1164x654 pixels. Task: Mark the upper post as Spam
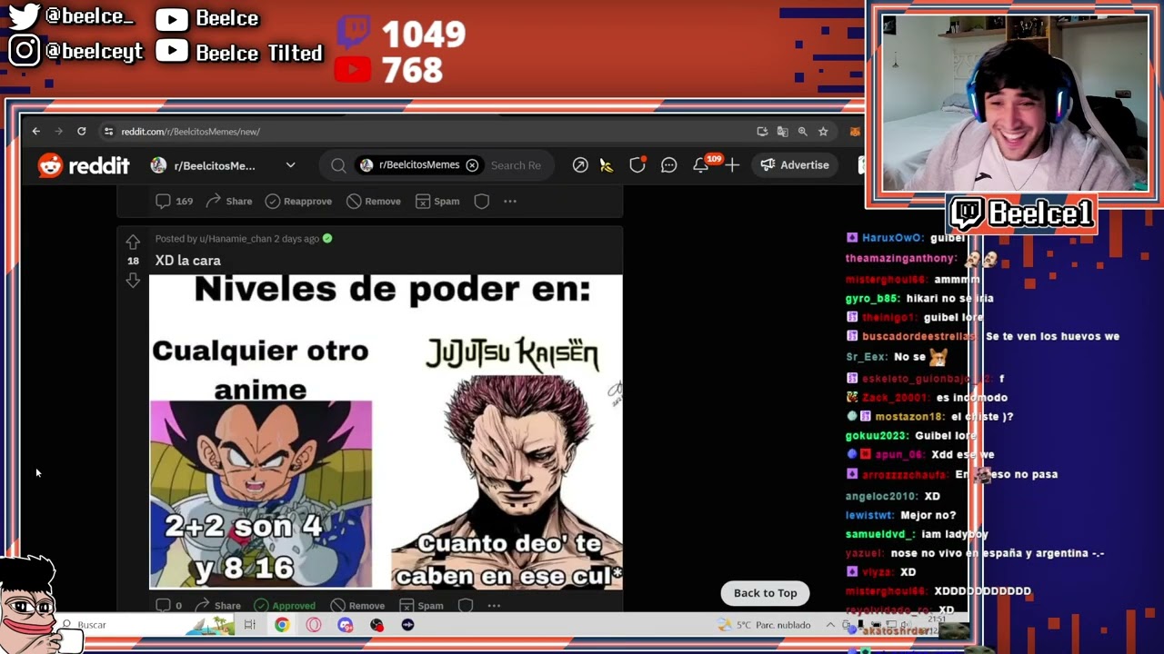coord(437,201)
